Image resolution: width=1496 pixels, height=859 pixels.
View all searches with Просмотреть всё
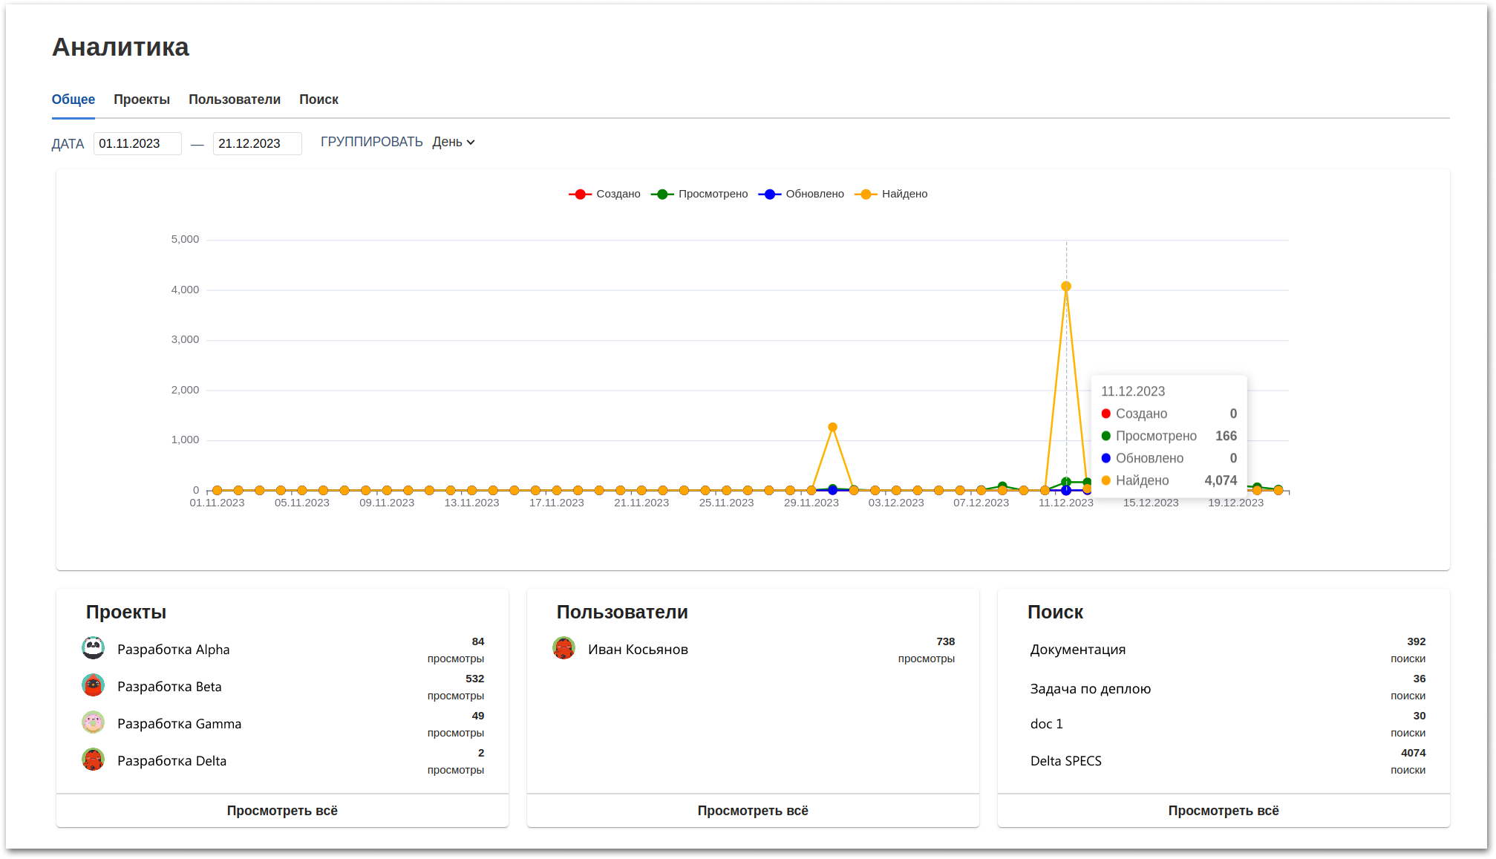[x=1224, y=811]
